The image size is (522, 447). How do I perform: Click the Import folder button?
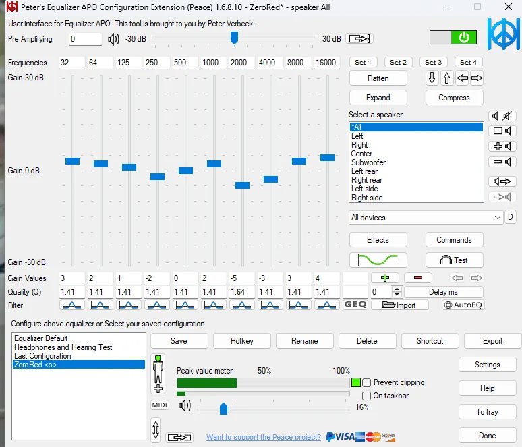[x=399, y=305]
